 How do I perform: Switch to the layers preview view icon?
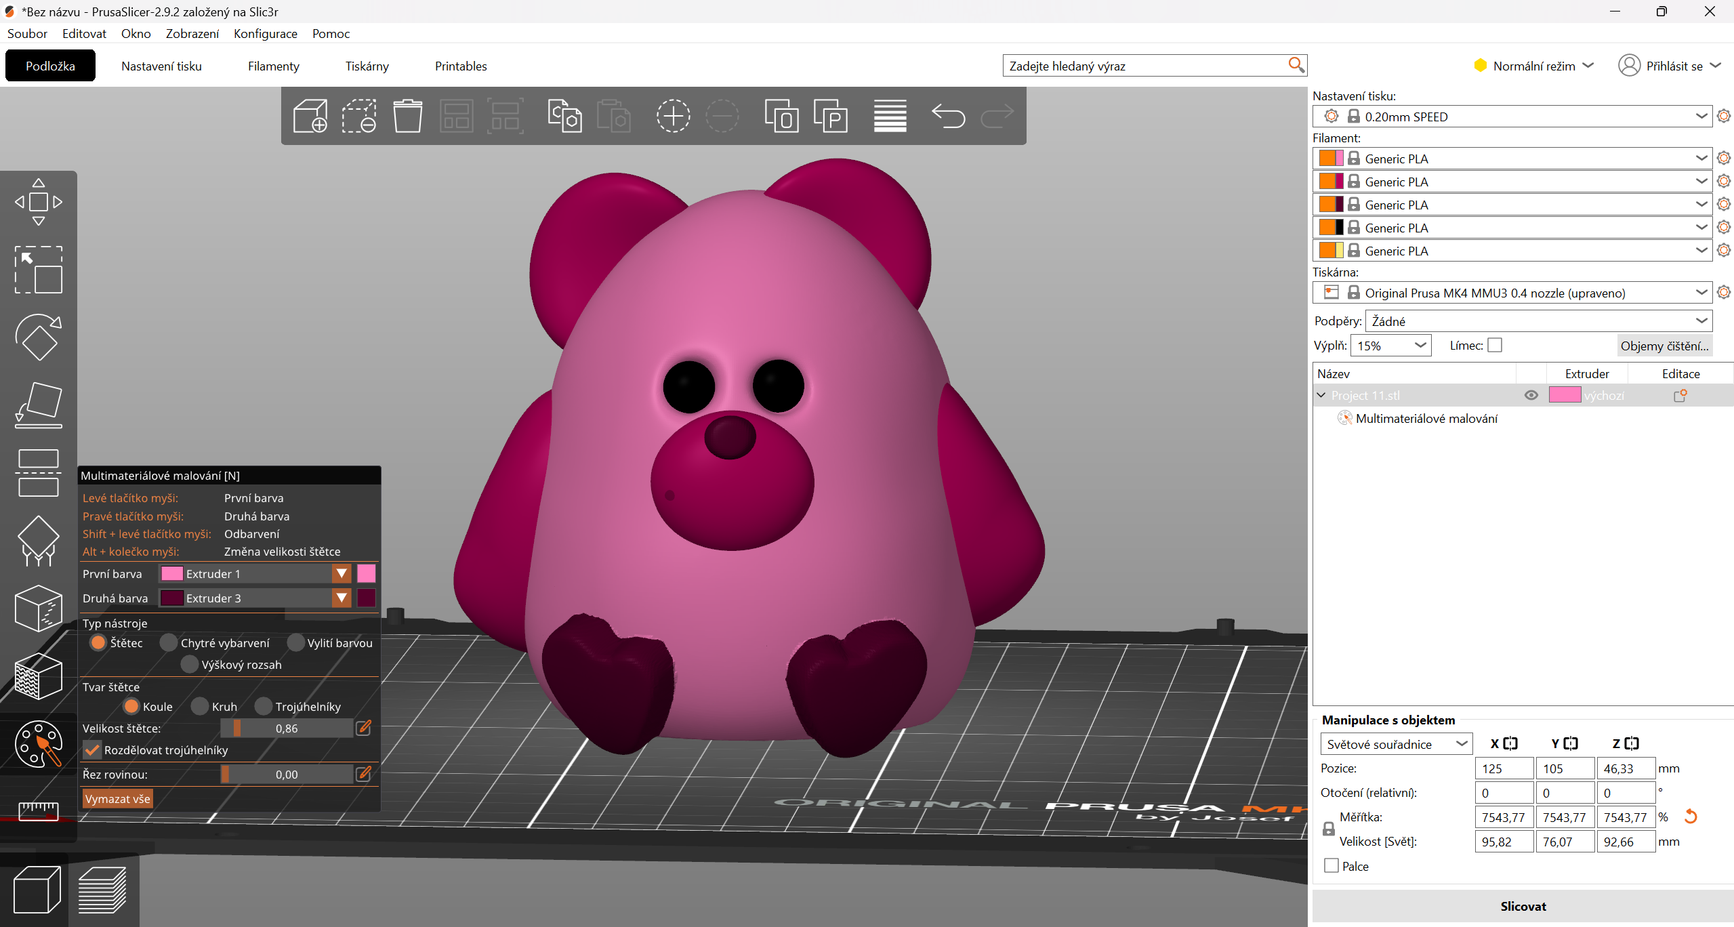[102, 890]
